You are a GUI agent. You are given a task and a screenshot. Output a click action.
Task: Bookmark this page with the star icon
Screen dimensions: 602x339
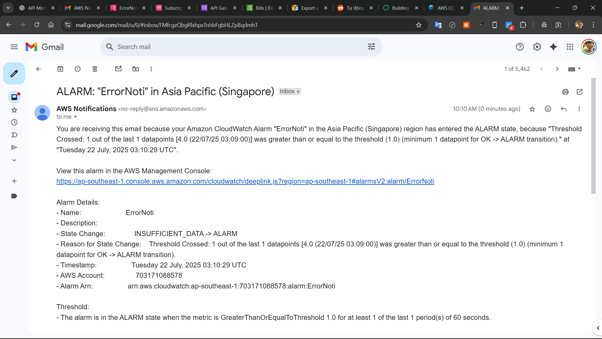[419, 25]
